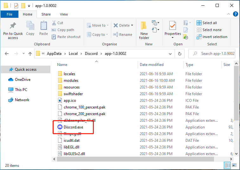Select the libGLESv2.dll file
This screenshot has width=240, height=170.
click(x=74, y=154)
